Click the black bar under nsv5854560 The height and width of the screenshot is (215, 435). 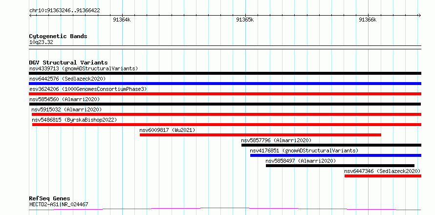225,104
